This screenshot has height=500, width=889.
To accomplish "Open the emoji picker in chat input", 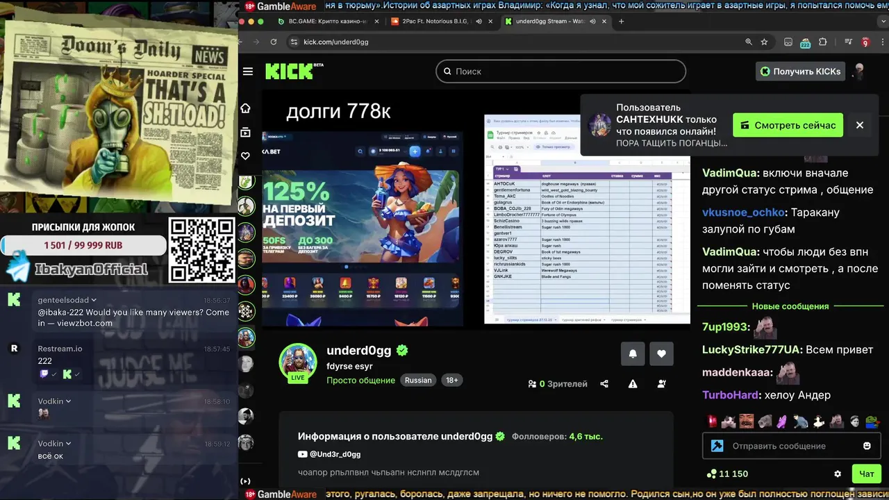I will pos(867,446).
